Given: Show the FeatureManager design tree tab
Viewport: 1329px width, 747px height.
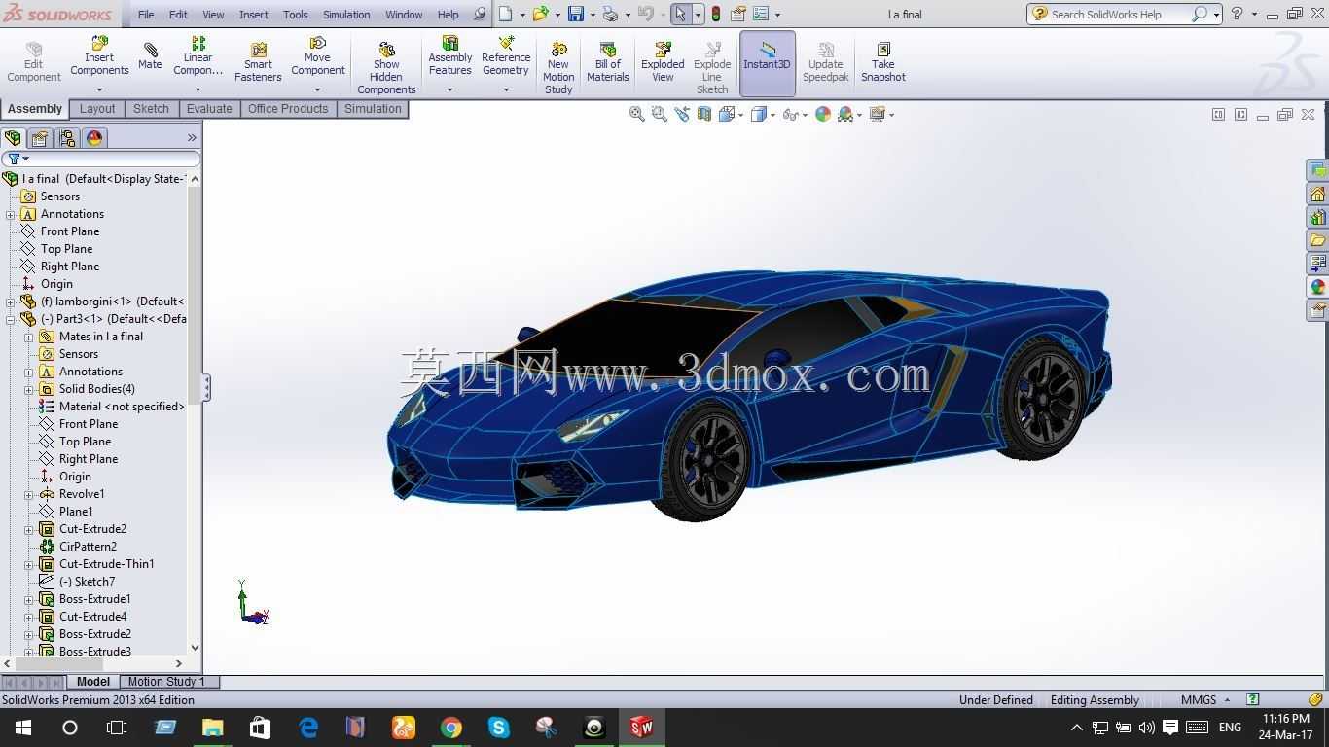Looking at the screenshot, I should pos(13,138).
